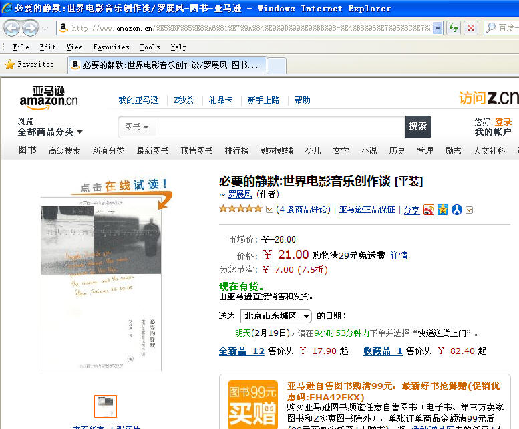Screen dimensions: 519x429
Task: Open 文学 category
Action: click(341, 151)
